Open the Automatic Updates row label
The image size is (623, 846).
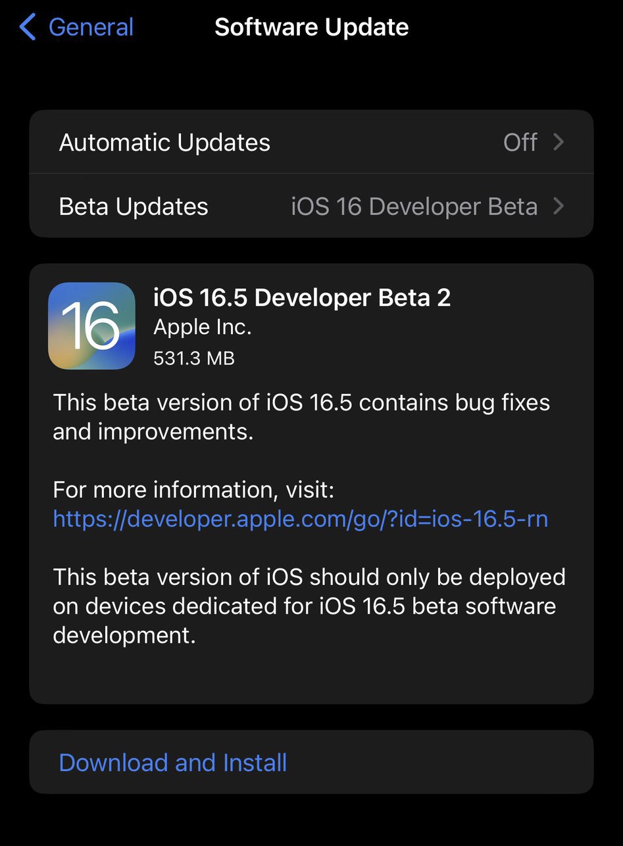pos(164,143)
